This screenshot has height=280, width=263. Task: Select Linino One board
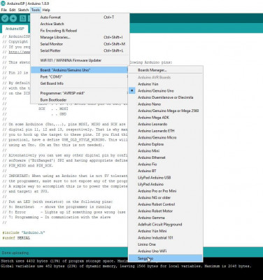[166, 244]
